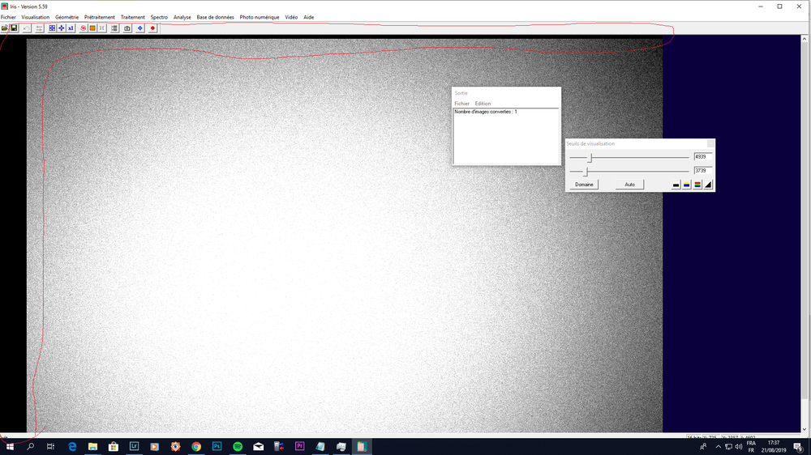Reset zoom with the x1 icon
This screenshot has height=455, width=811.
[x=71, y=28]
